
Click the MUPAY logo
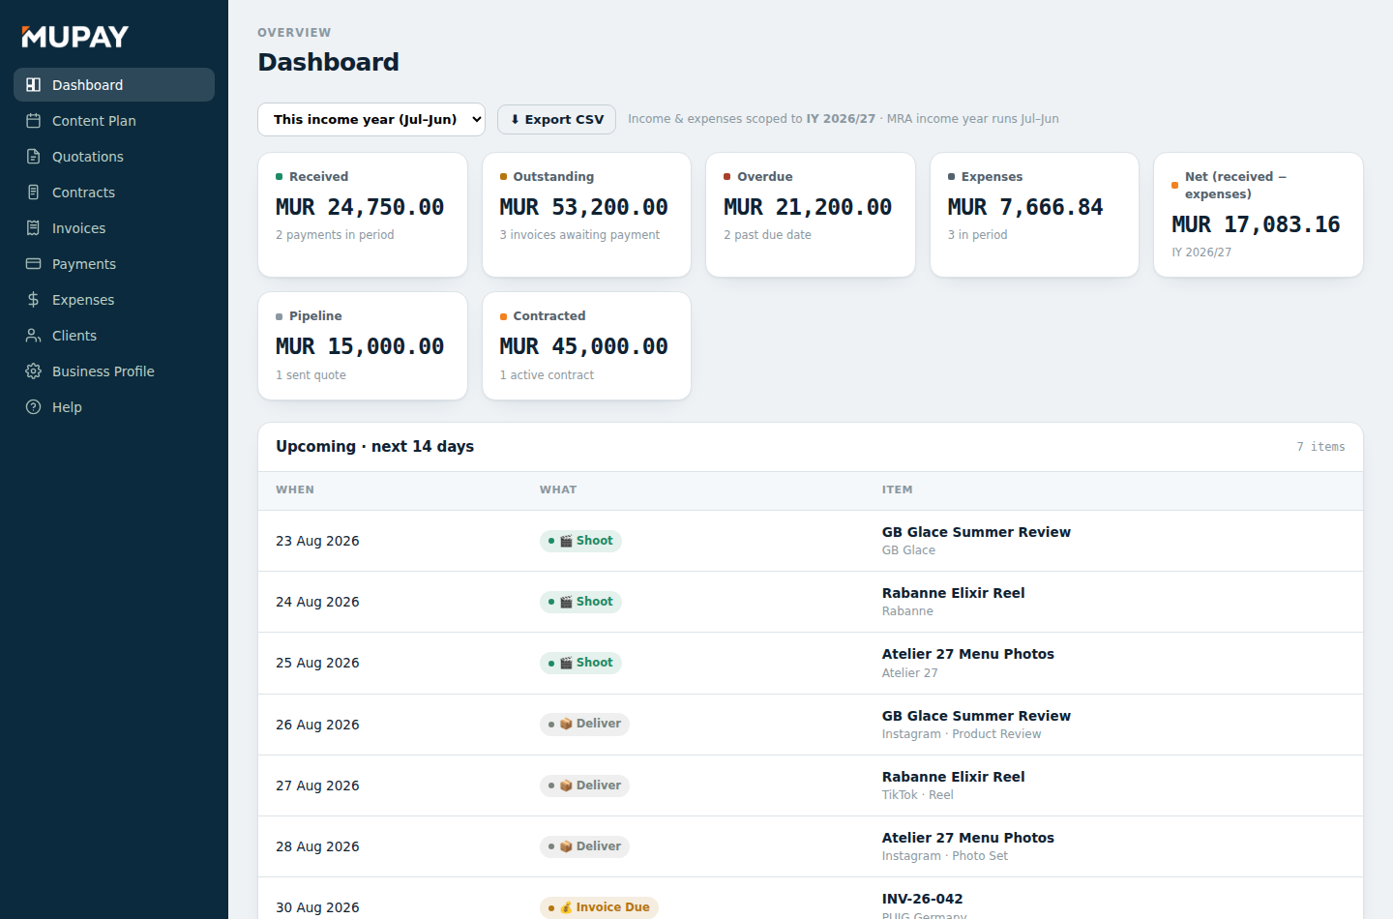coord(75,37)
